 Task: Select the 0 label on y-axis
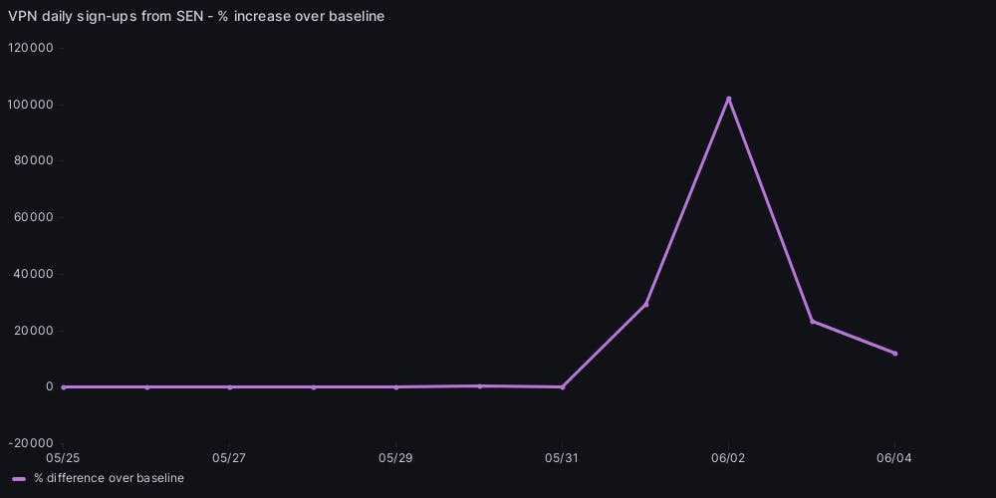48,386
